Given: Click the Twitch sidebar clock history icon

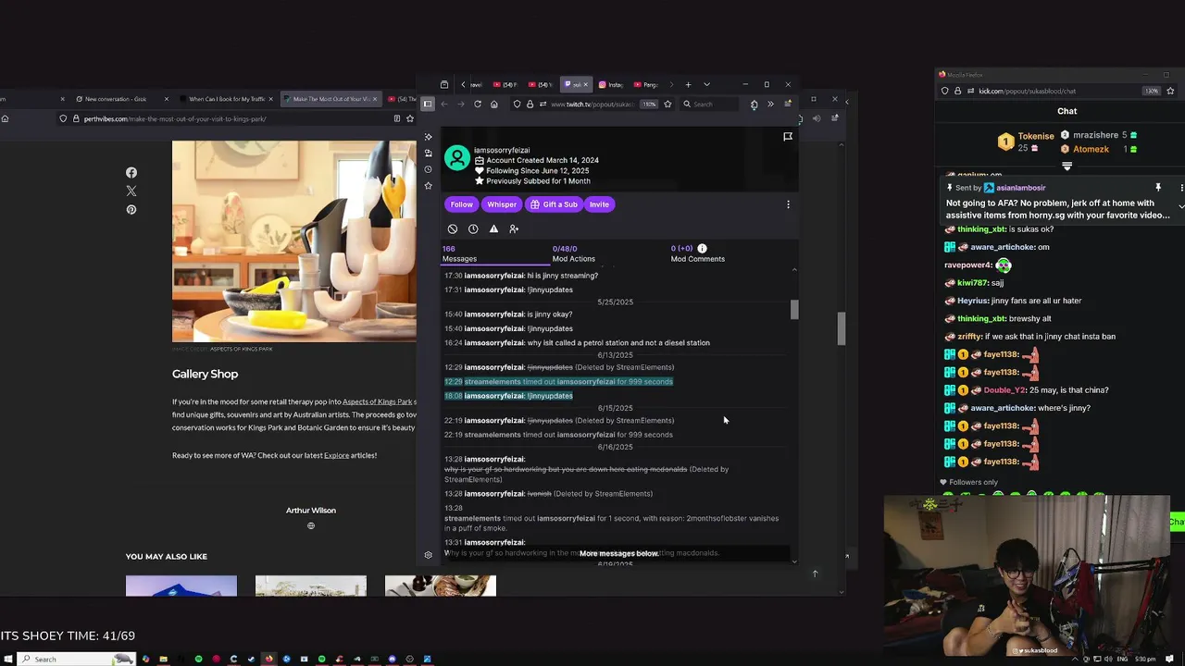Looking at the screenshot, I should (428, 169).
